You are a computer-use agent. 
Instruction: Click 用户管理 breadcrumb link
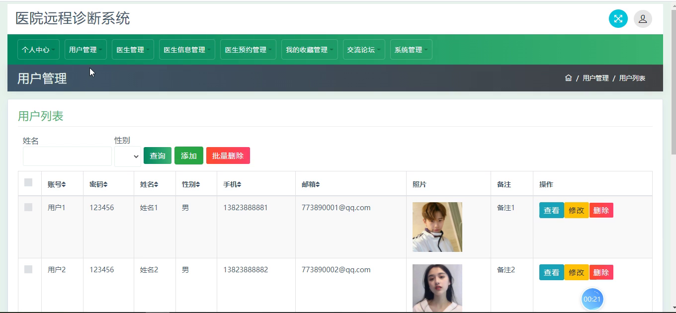595,78
